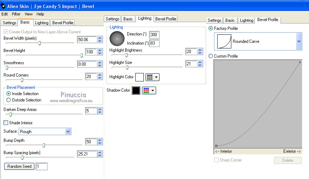The width and height of the screenshot is (309, 179).
Task: Click the Darken Deep Areas slider handle
Action: tap(11, 114)
